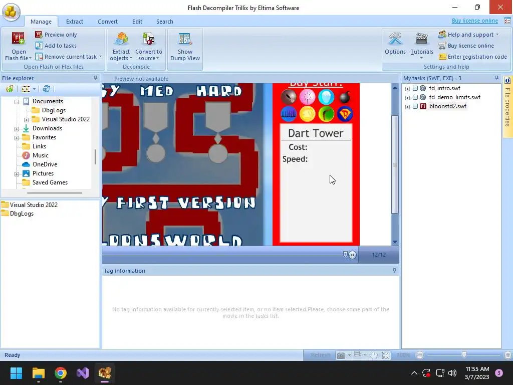The height and width of the screenshot is (385, 513).
Task: Switch to the Convert tab
Action: pos(108,22)
